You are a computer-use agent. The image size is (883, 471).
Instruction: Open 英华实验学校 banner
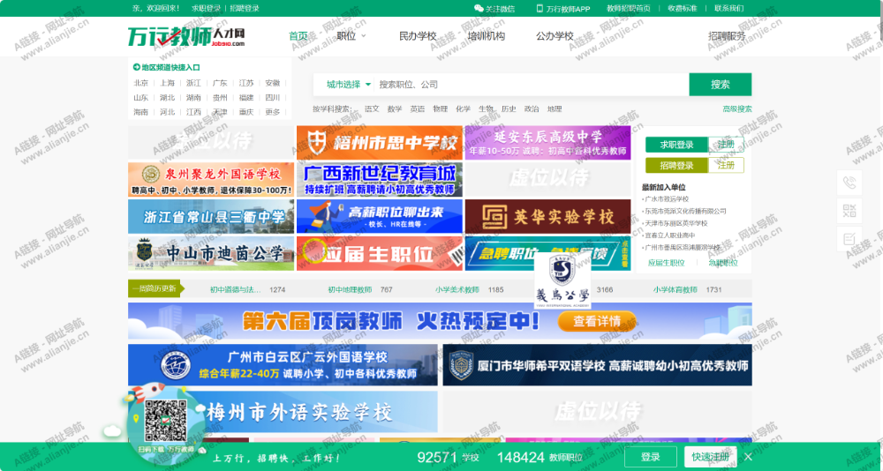click(x=548, y=216)
